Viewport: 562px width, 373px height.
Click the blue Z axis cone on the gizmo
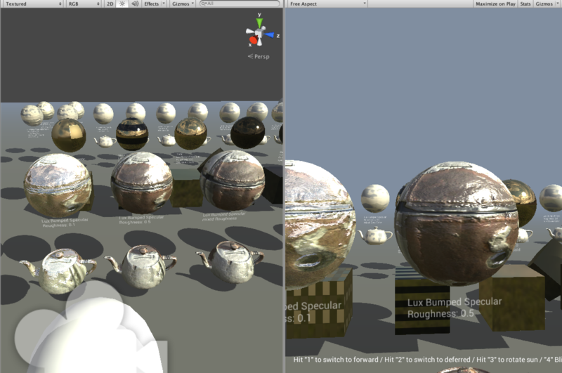click(270, 34)
